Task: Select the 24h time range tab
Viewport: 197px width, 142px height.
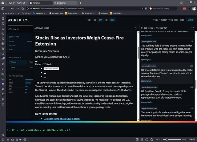Action: click(100, 20)
